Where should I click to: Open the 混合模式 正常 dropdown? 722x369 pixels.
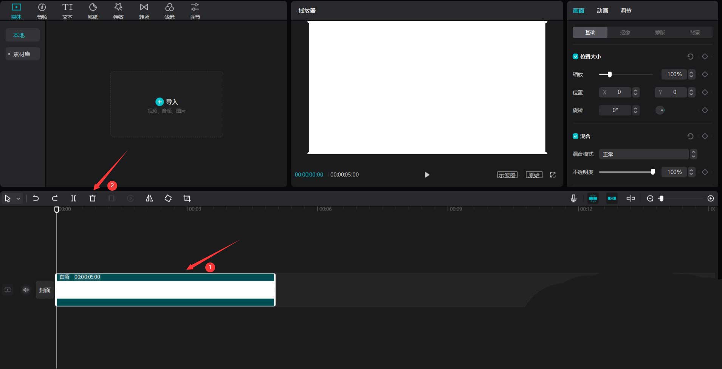[648, 154]
